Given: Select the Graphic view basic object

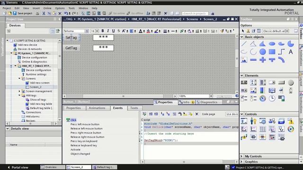Looking at the screenshot, I should point(244,60).
